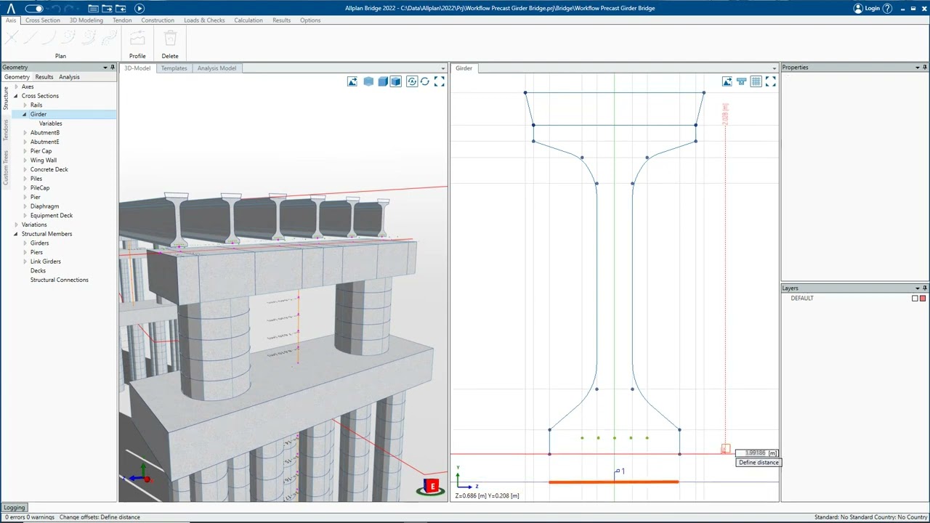Screen dimensions: 930x523
Task: Switch to the Cross Section ribbon tab
Action: (x=43, y=20)
